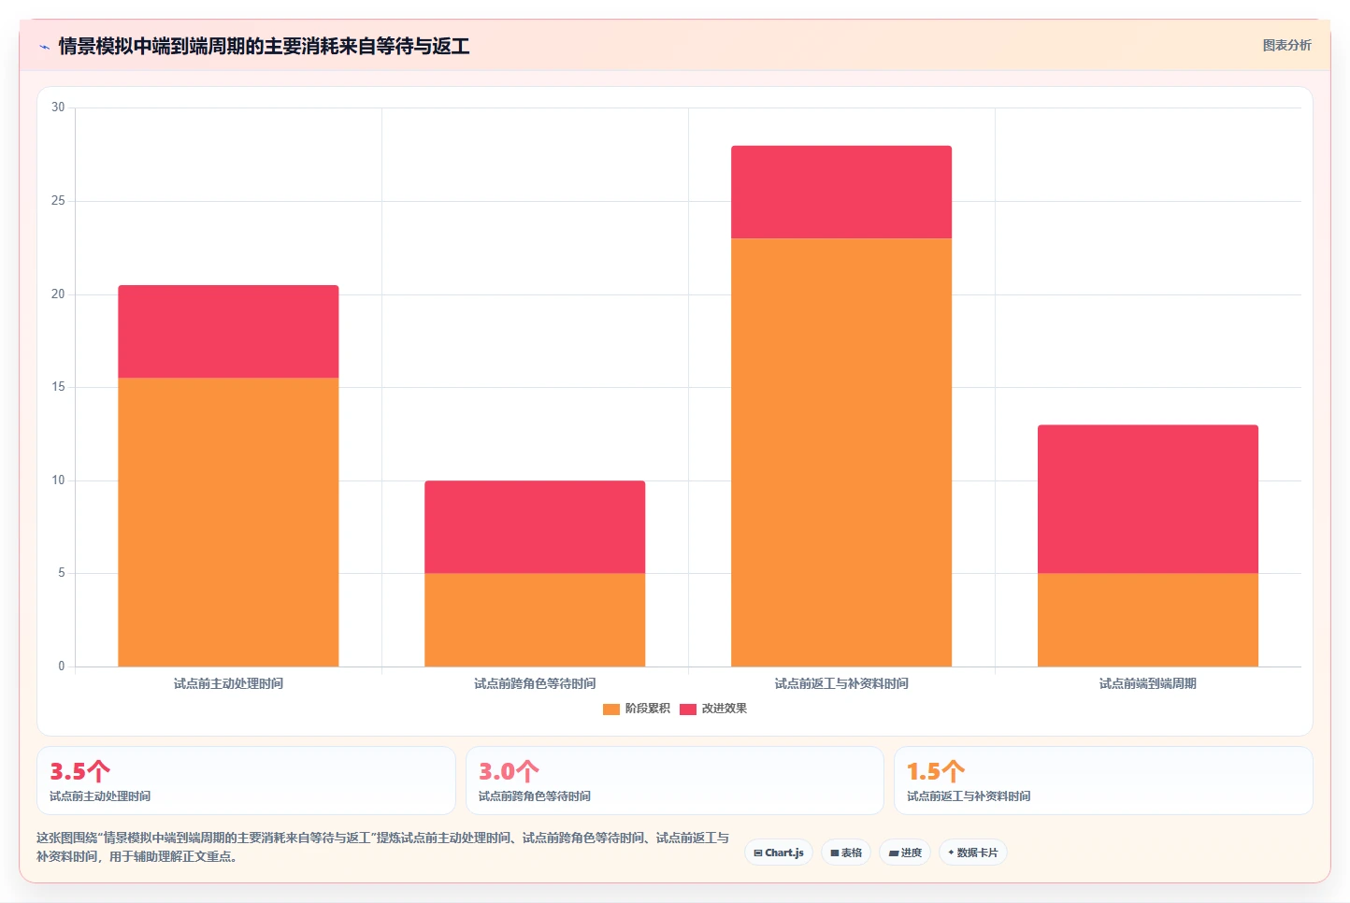The image size is (1350, 903).
Task: Click red bar segment for 试点前跨角色等待时间
Action: pyautogui.click(x=535, y=527)
